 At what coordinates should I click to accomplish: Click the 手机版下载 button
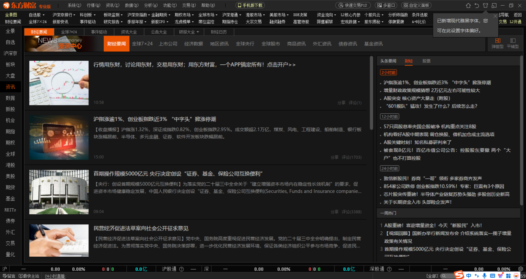[x=250, y=5]
